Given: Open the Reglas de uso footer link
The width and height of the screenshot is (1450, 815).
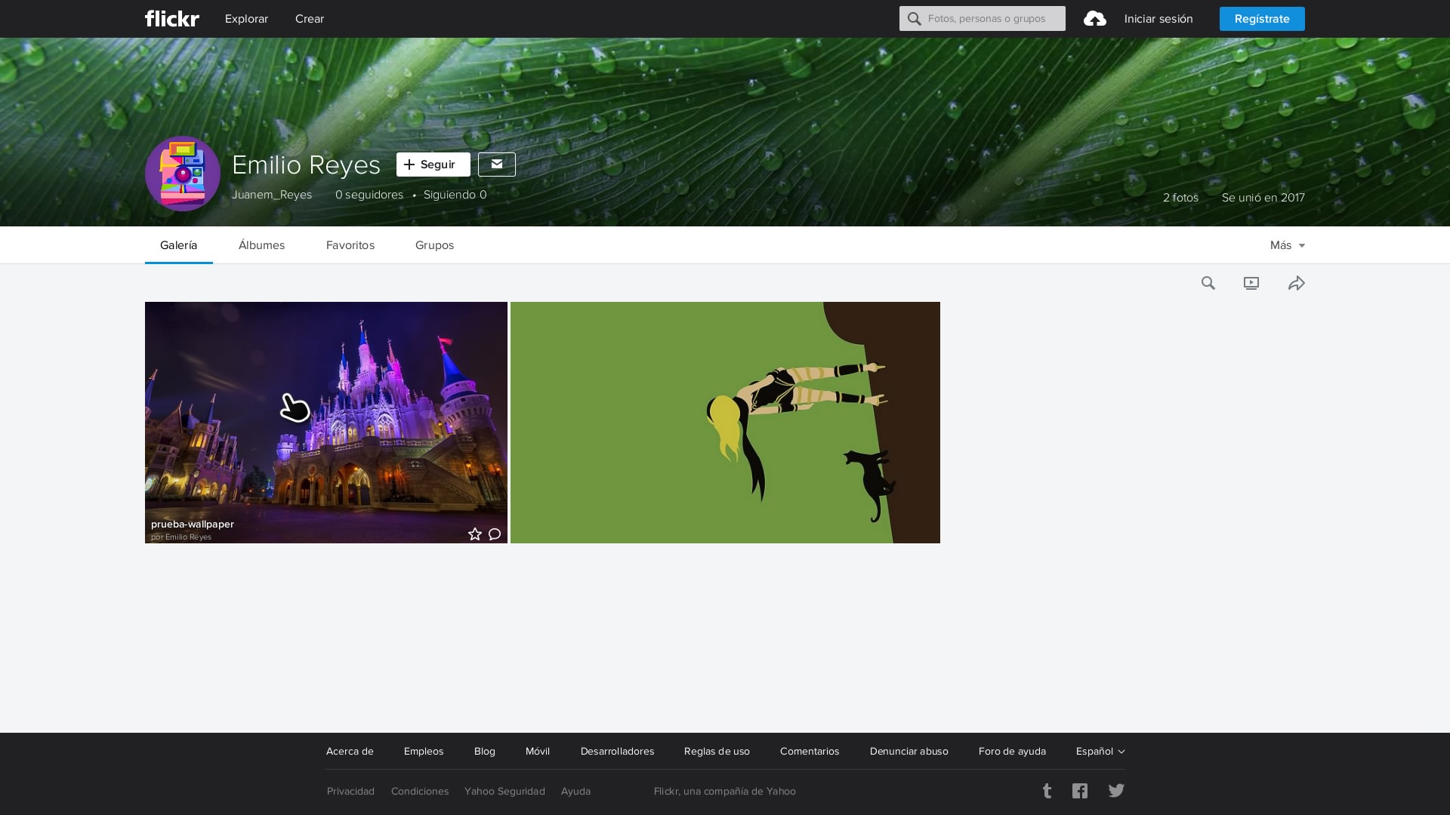Looking at the screenshot, I should pos(717,752).
